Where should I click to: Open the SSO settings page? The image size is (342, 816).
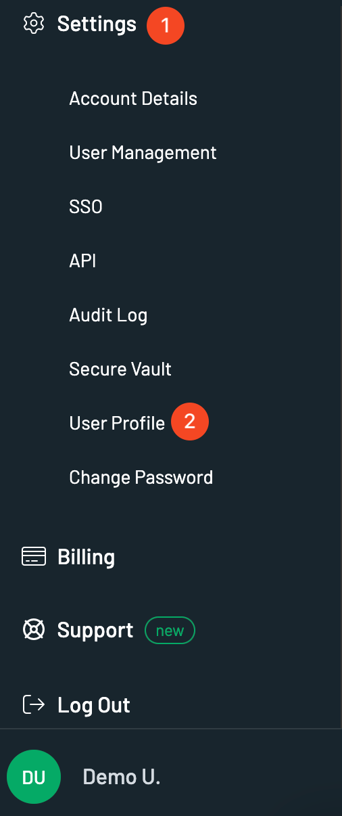[x=86, y=207]
